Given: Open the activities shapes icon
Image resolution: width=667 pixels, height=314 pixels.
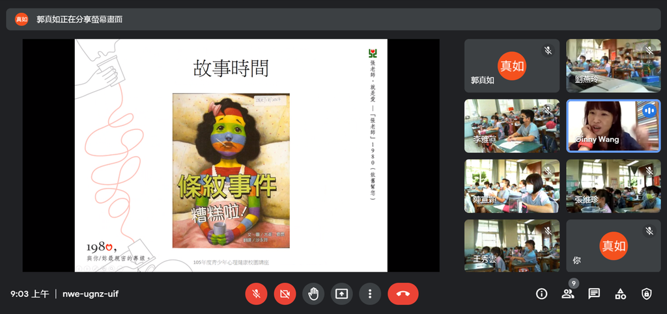Looking at the screenshot, I should click(x=621, y=294).
